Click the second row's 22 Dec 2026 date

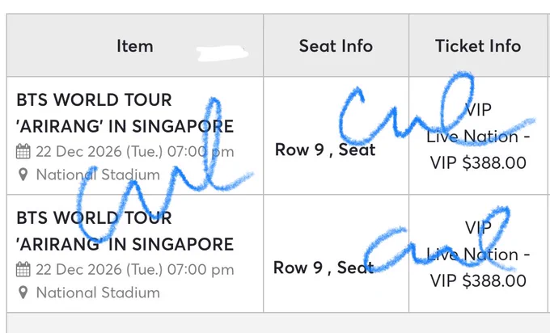tap(135, 270)
